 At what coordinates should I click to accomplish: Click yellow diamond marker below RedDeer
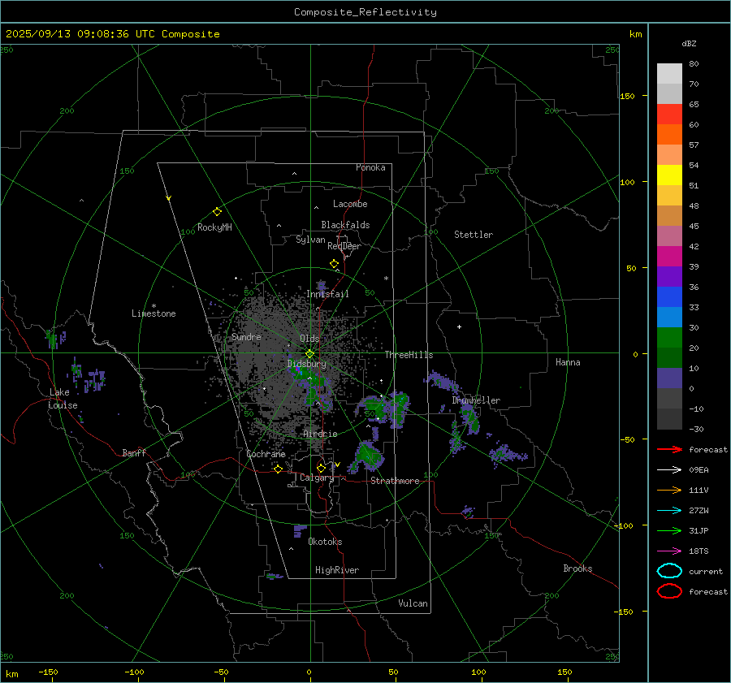tap(334, 264)
